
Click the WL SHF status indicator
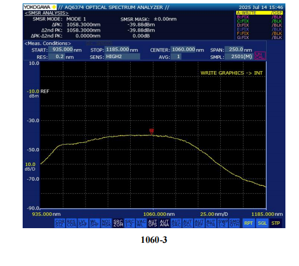pos(95,223)
